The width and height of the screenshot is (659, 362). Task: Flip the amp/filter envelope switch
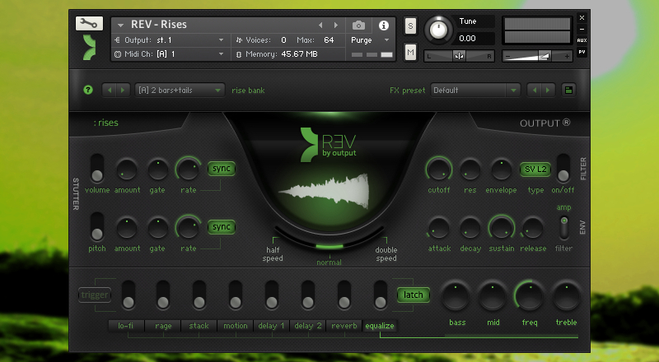pos(563,227)
